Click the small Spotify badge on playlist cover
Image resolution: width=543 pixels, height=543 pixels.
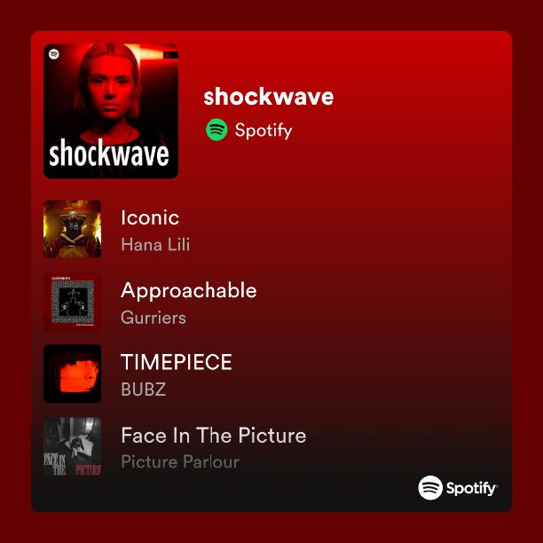[53, 54]
